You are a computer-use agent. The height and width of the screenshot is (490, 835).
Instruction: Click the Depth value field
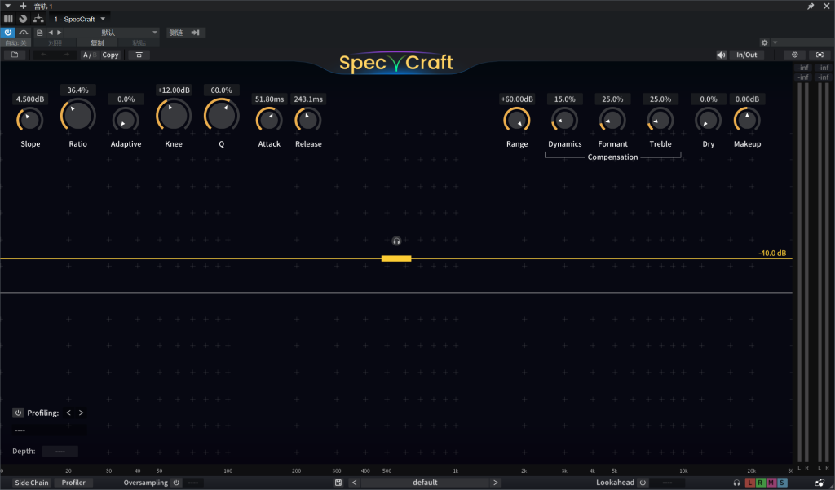[60, 451]
